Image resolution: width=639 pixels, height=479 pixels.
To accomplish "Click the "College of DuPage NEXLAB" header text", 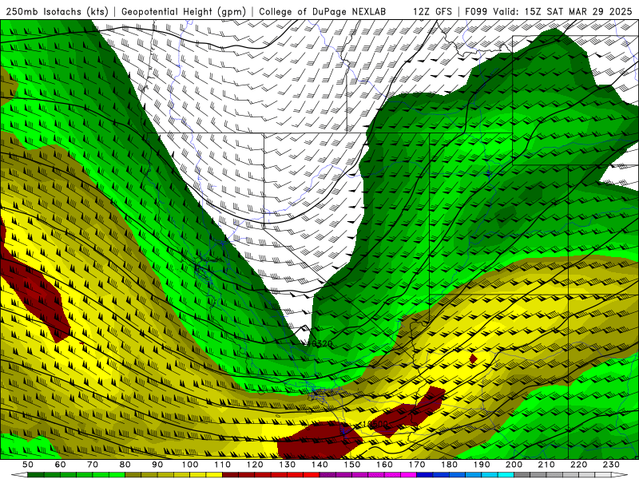I will (323, 12).
